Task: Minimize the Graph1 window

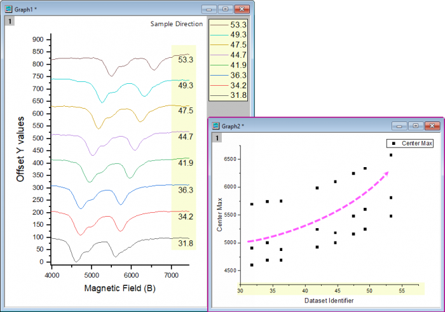Action: (x=209, y=10)
